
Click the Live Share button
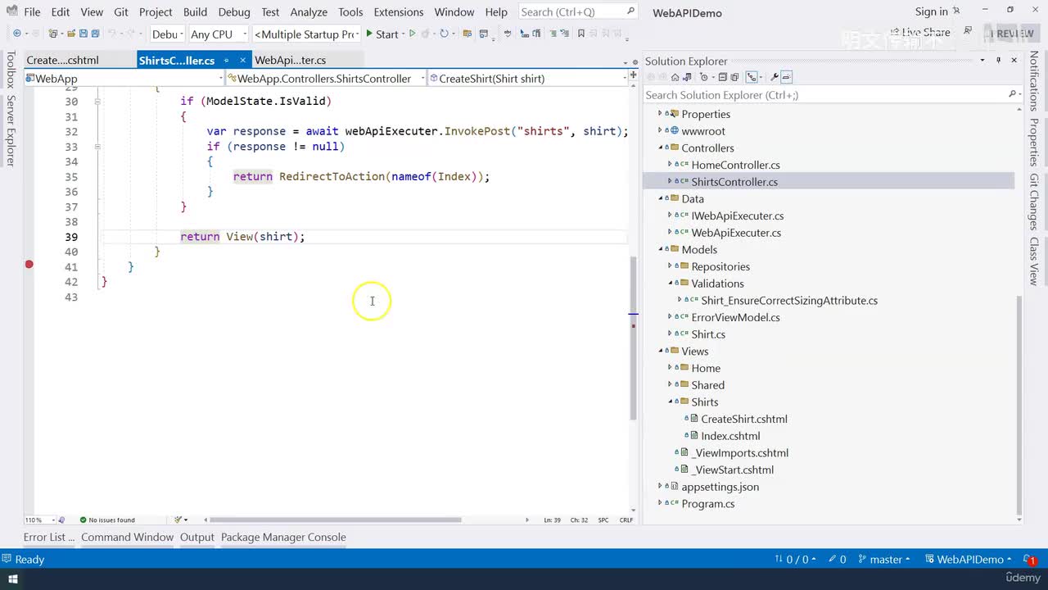tap(919, 33)
